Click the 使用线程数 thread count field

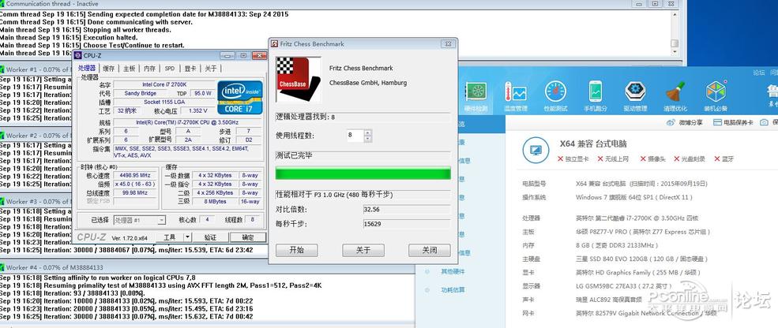355,136
